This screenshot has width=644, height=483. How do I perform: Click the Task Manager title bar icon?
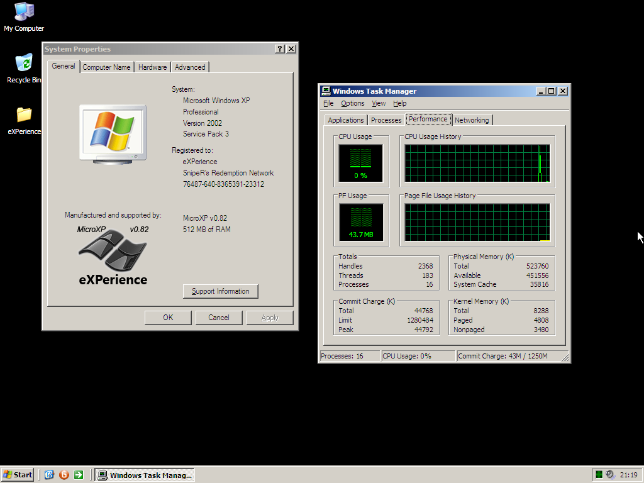[326, 91]
